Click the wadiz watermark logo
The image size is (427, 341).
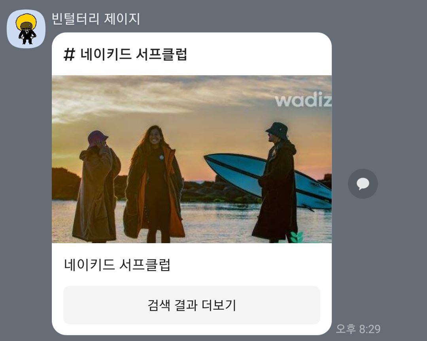click(x=303, y=99)
